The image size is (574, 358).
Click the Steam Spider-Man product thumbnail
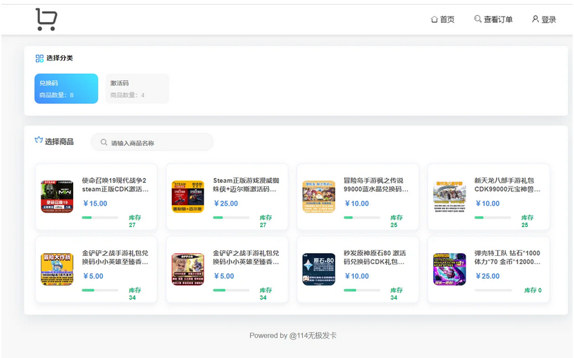(188, 197)
